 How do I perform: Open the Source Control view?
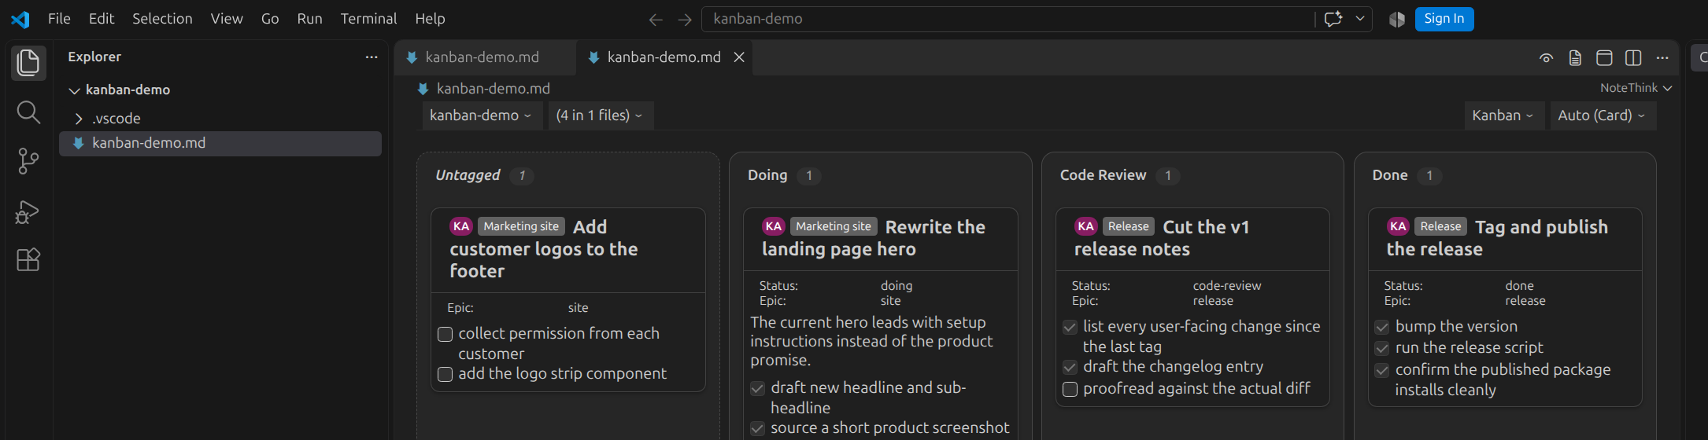tap(28, 161)
